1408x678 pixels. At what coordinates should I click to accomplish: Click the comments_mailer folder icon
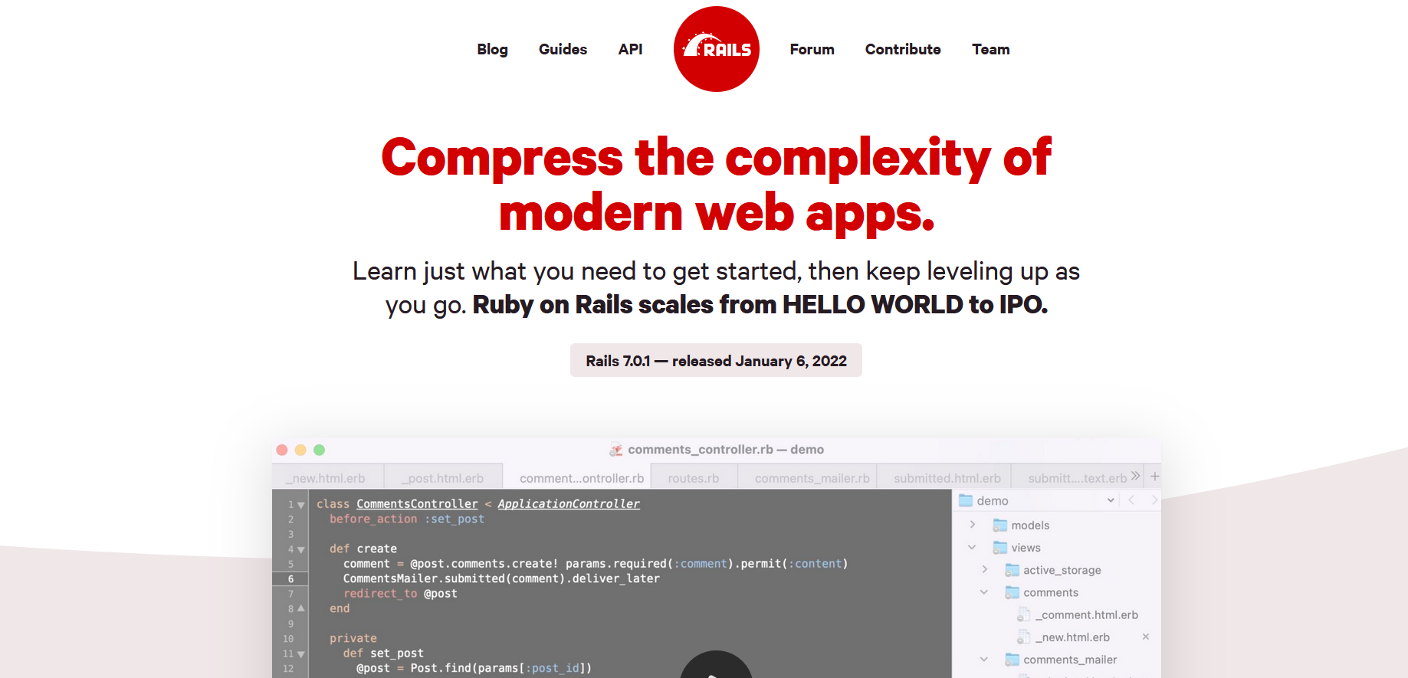(x=1012, y=660)
